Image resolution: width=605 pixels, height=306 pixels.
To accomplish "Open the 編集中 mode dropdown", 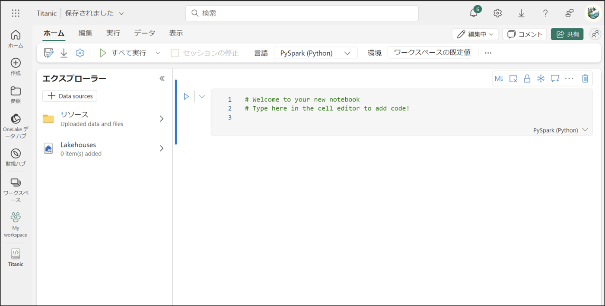I will (x=475, y=34).
